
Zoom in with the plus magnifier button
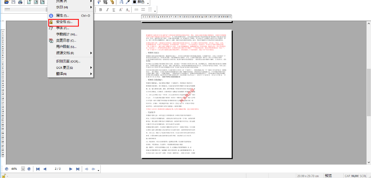click(x=29, y=169)
